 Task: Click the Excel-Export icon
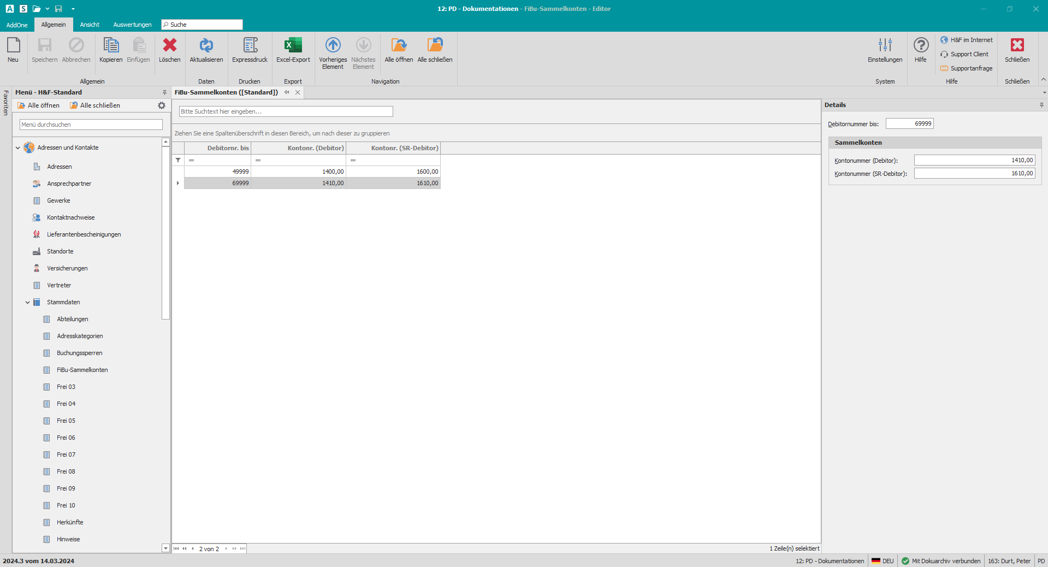click(293, 46)
